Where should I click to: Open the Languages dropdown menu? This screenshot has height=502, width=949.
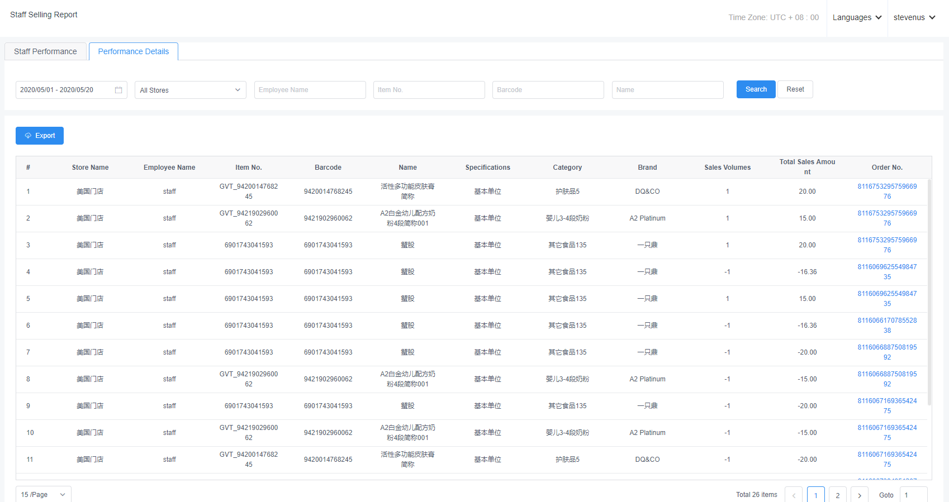coord(857,17)
